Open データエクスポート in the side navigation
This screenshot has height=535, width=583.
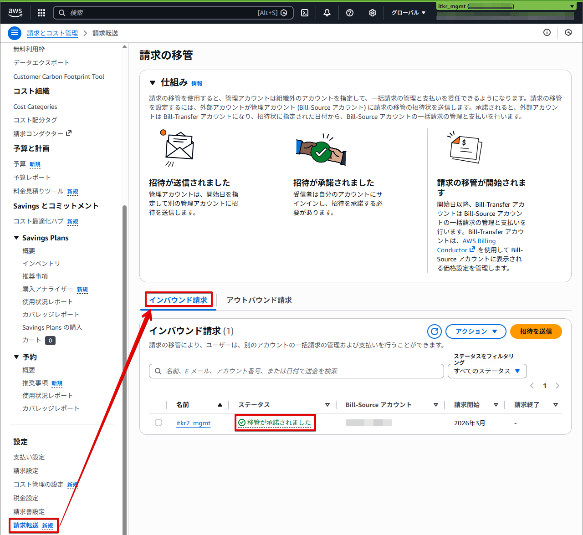(41, 63)
